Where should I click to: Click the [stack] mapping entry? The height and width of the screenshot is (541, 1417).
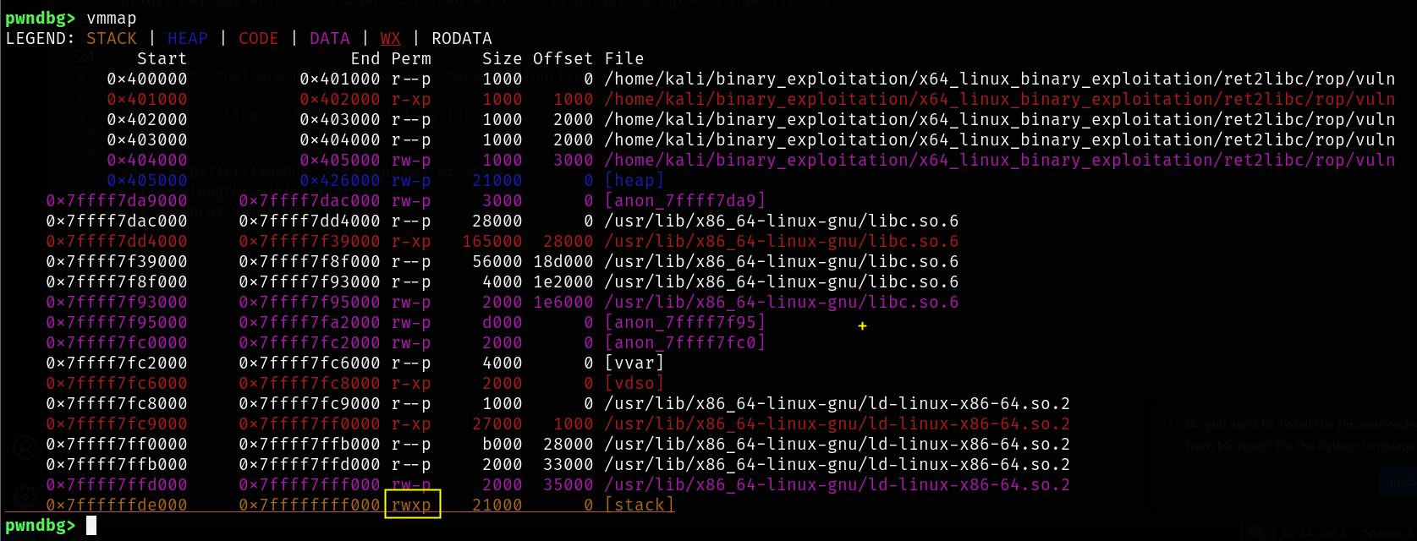pyautogui.click(x=640, y=505)
